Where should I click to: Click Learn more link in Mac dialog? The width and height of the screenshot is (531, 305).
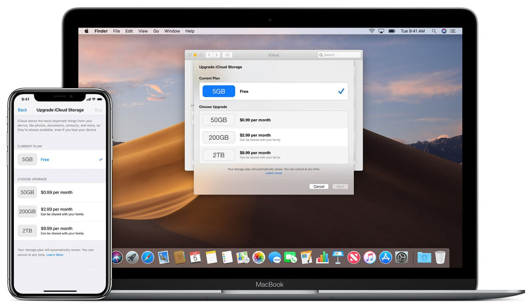(274, 173)
